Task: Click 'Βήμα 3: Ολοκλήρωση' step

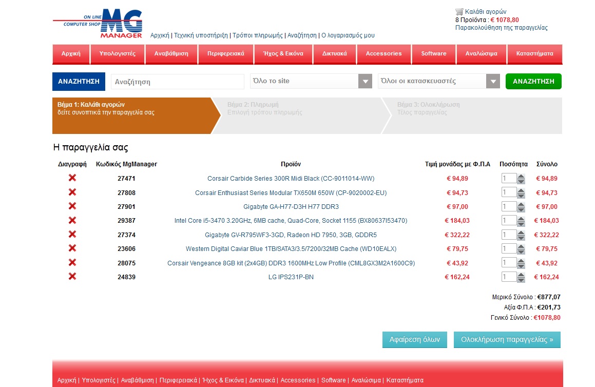Action: click(472, 115)
